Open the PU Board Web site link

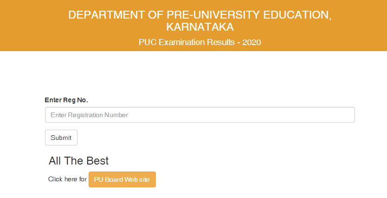[122, 179]
